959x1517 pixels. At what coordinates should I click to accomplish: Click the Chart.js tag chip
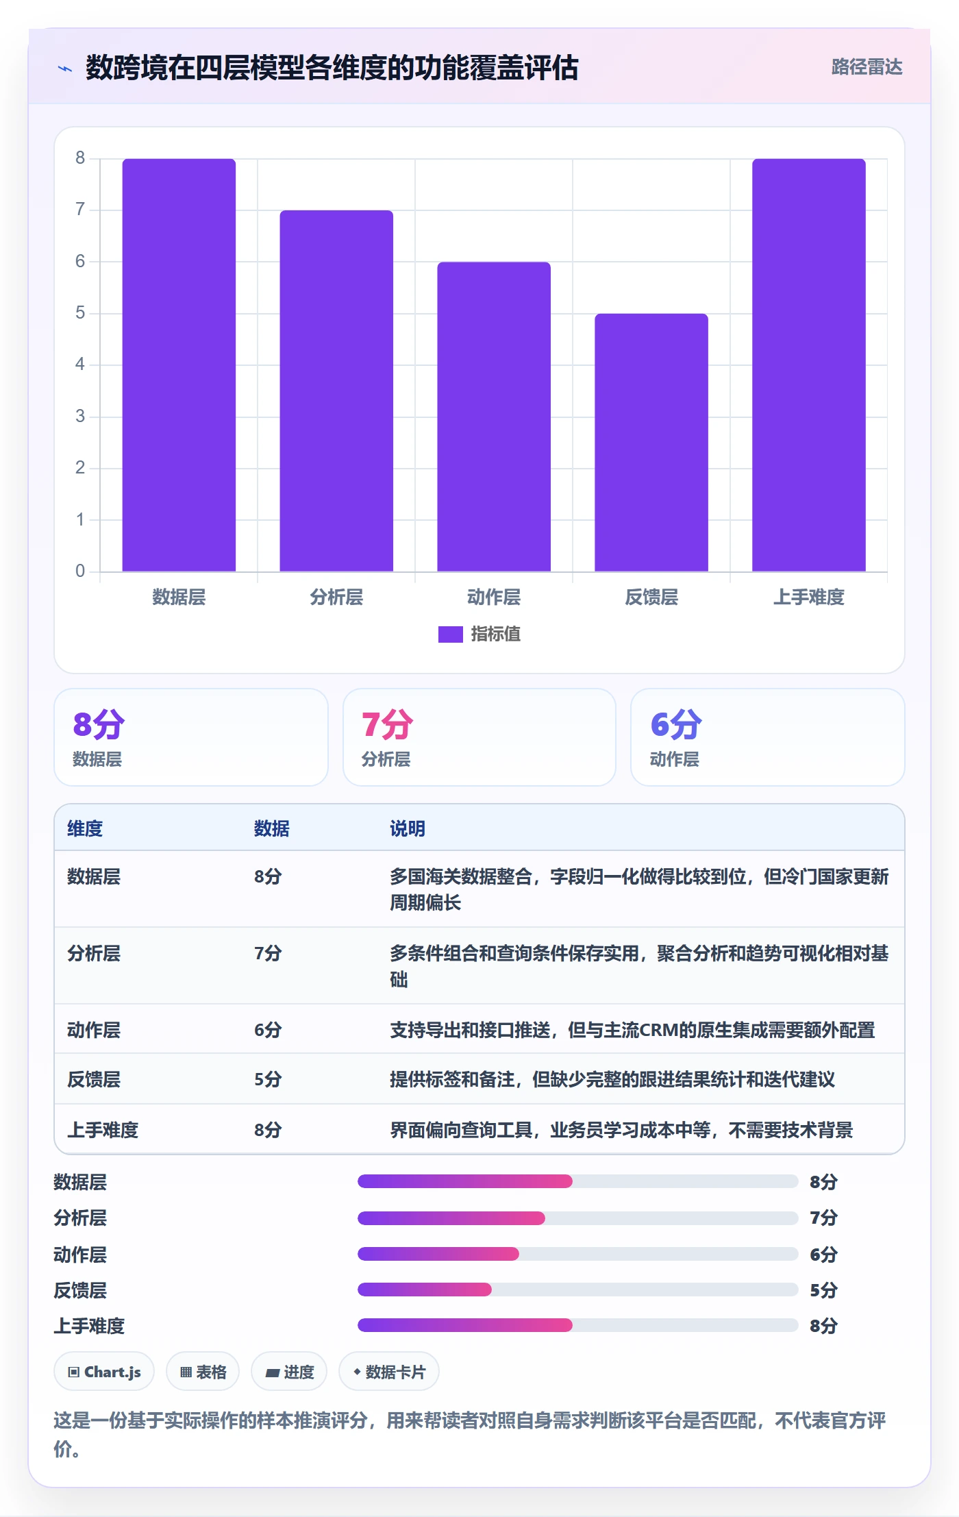[104, 1372]
